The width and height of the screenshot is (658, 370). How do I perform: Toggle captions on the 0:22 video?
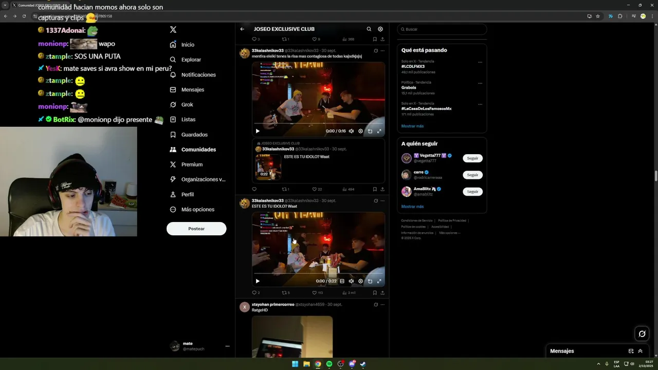(342, 281)
